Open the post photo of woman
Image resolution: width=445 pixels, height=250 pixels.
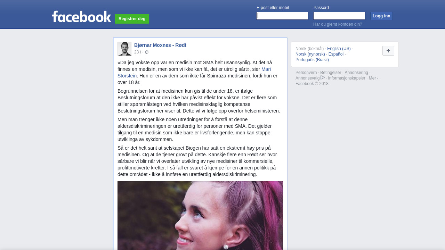(200, 216)
